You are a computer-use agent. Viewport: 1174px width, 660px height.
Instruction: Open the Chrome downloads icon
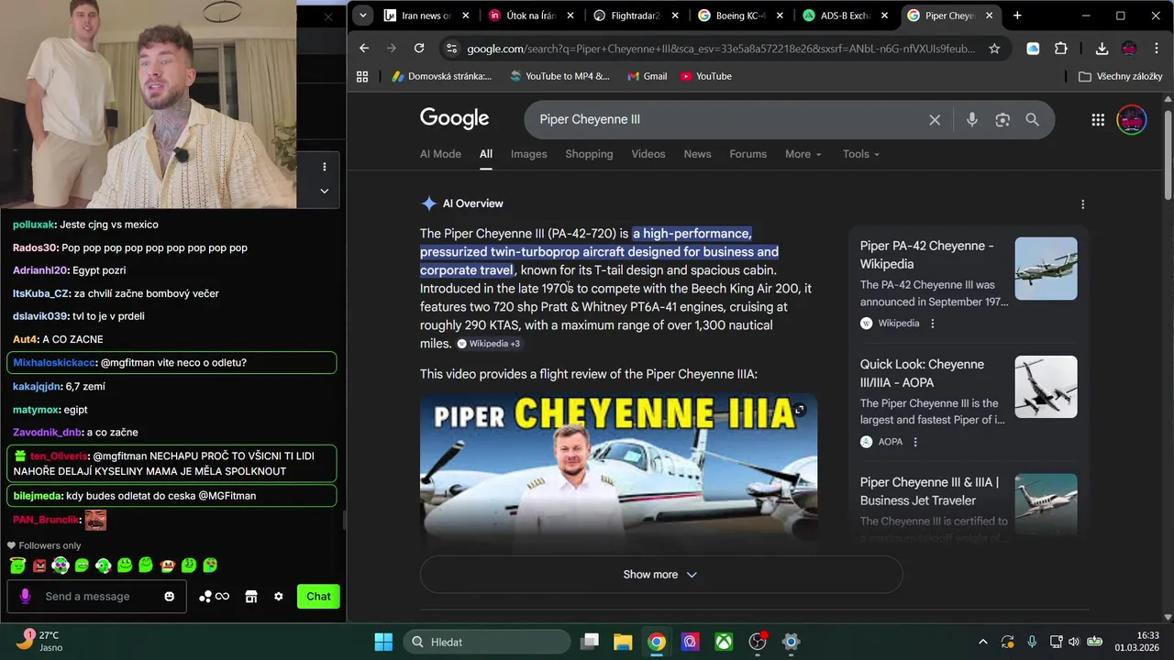point(1102,49)
